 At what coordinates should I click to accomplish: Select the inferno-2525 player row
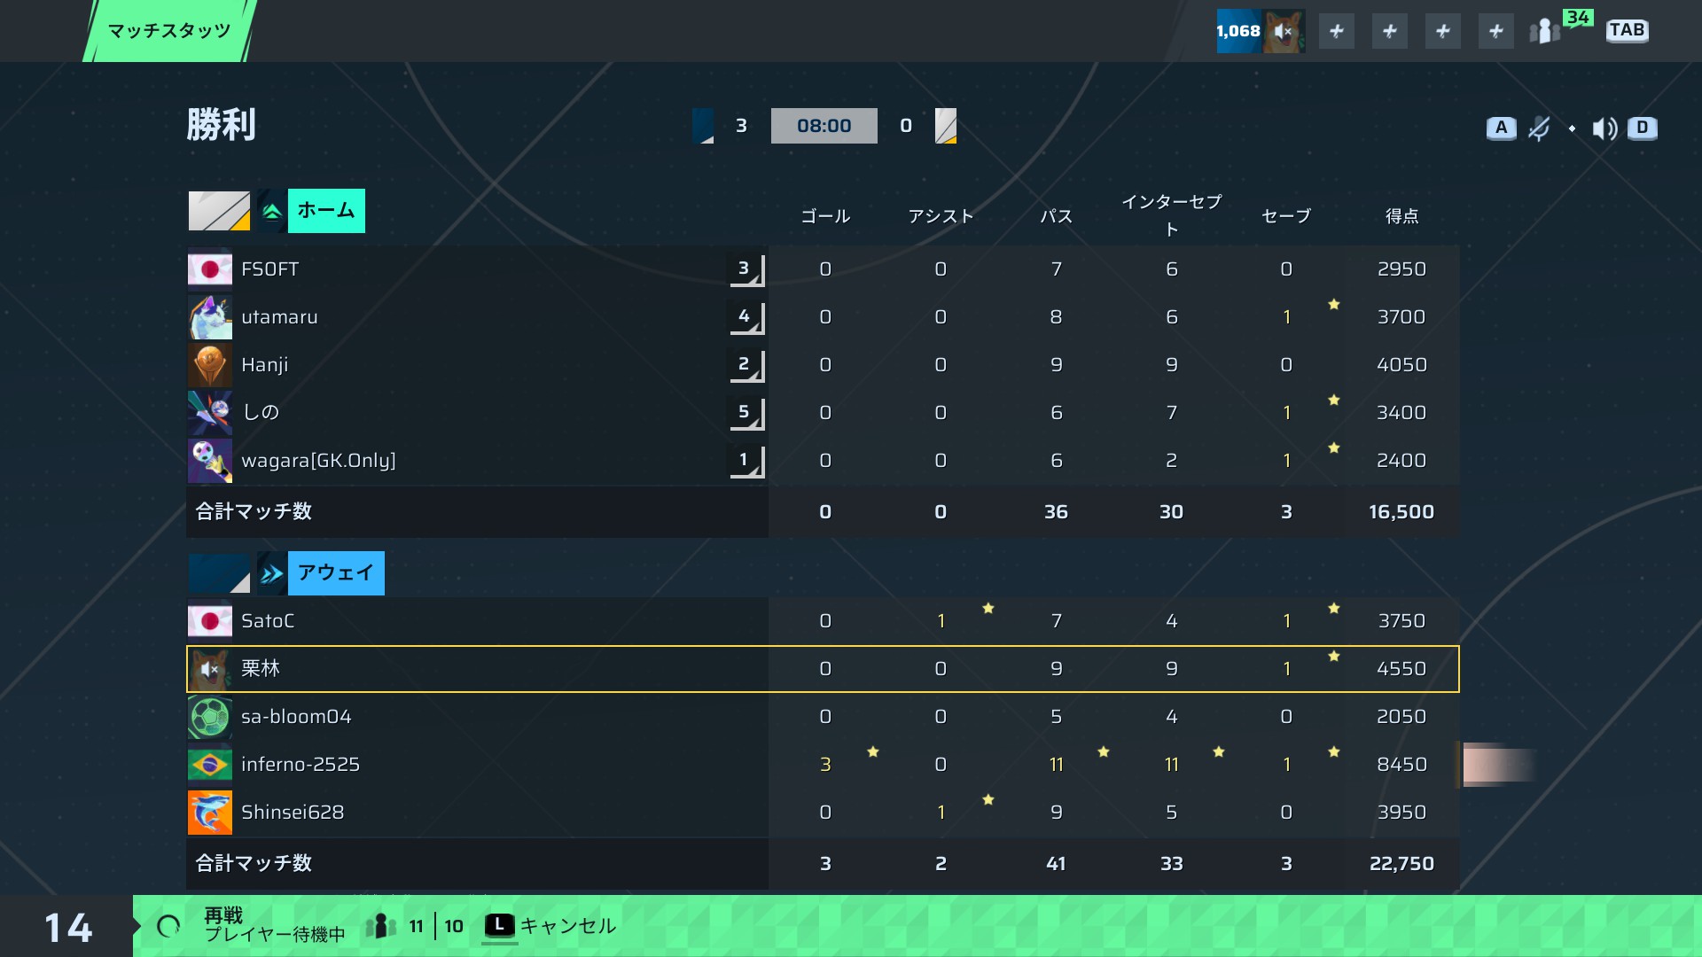(x=823, y=765)
